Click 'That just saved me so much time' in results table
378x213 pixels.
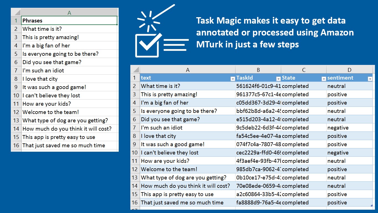pos(188,202)
